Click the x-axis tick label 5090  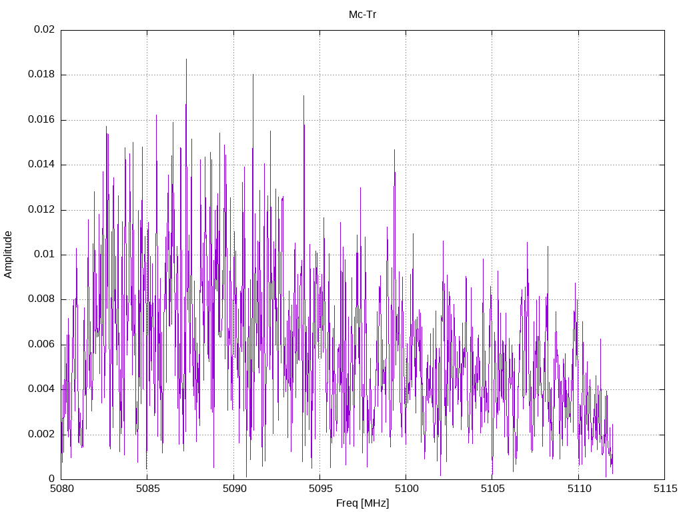(234, 489)
